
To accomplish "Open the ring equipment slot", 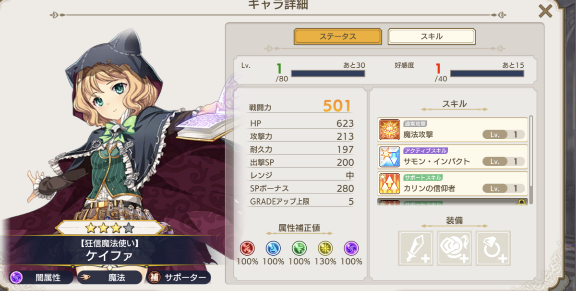I will pos(493,248).
